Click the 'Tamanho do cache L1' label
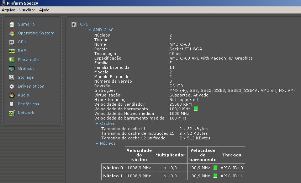This screenshot has width=301, height=183. tap(123, 129)
